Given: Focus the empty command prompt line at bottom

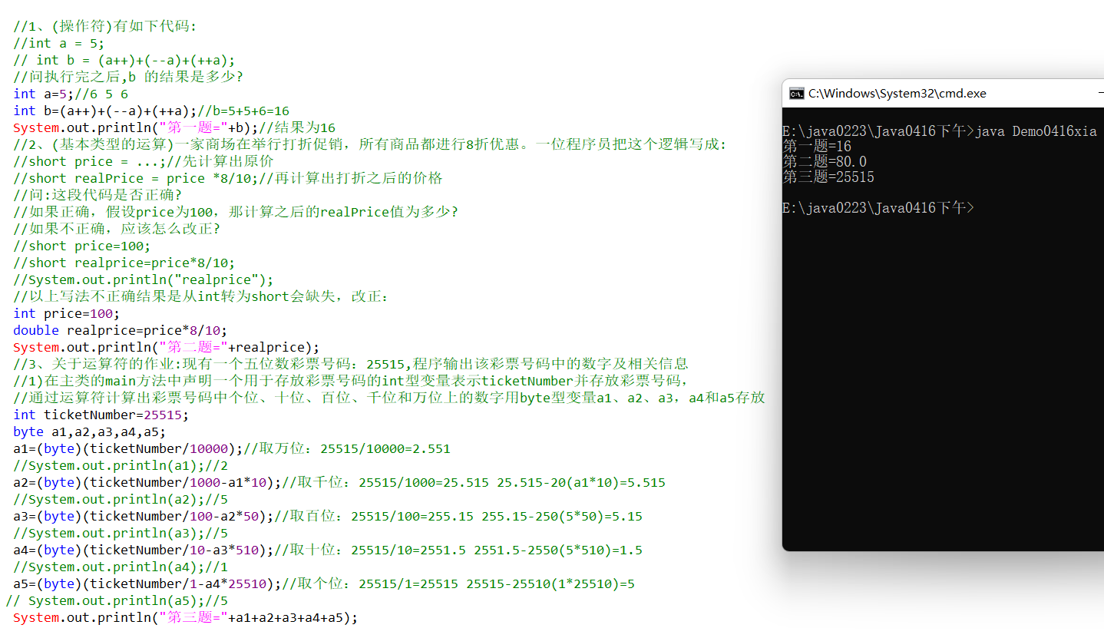Looking at the screenshot, I should [878, 207].
